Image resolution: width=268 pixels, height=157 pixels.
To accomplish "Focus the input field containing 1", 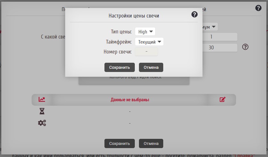I will (x=220, y=37).
